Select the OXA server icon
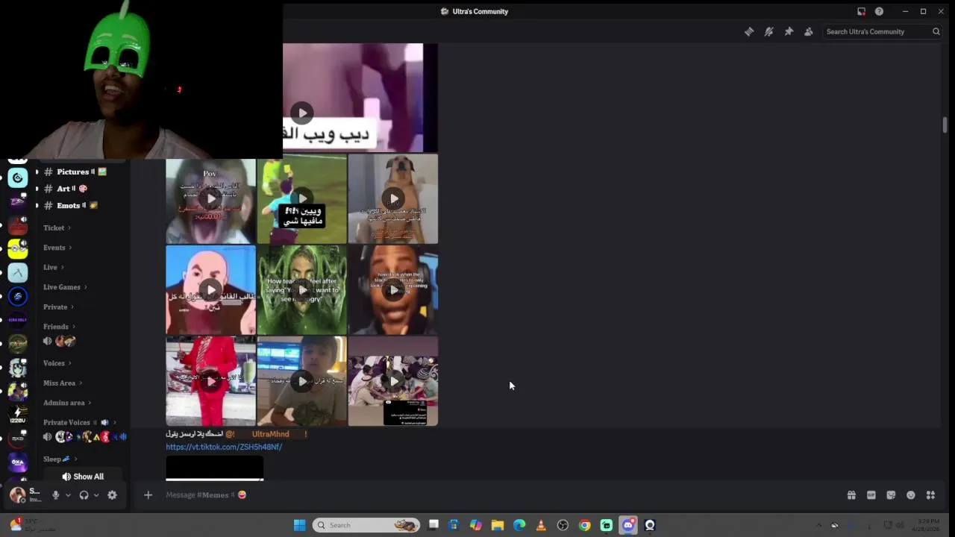The height and width of the screenshot is (537, 955). coord(17,462)
